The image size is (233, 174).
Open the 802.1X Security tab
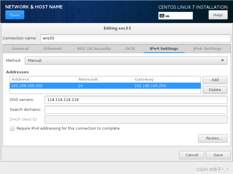click(x=94, y=48)
